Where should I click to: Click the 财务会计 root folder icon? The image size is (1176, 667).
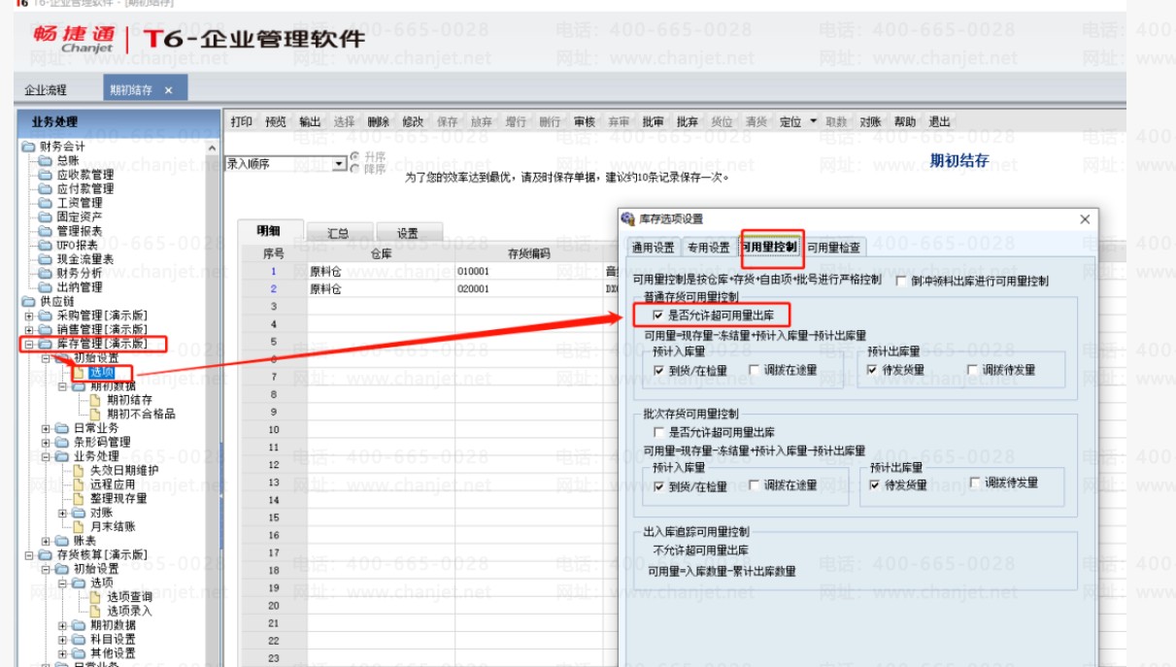pyautogui.click(x=29, y=147)
